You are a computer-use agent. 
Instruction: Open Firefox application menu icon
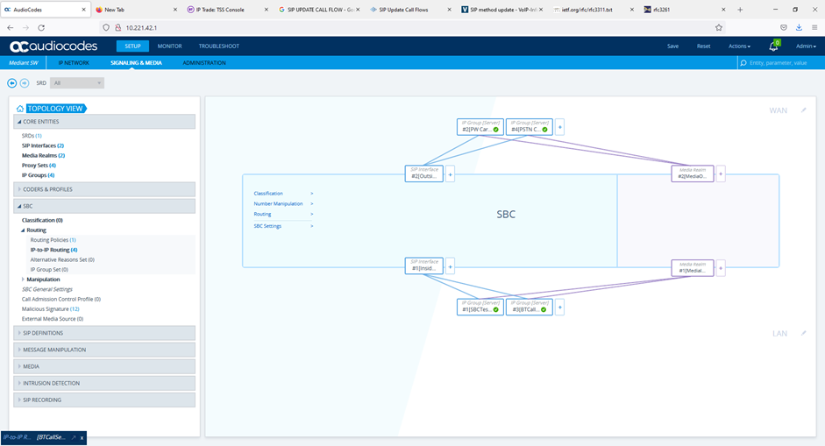(814, 28)
